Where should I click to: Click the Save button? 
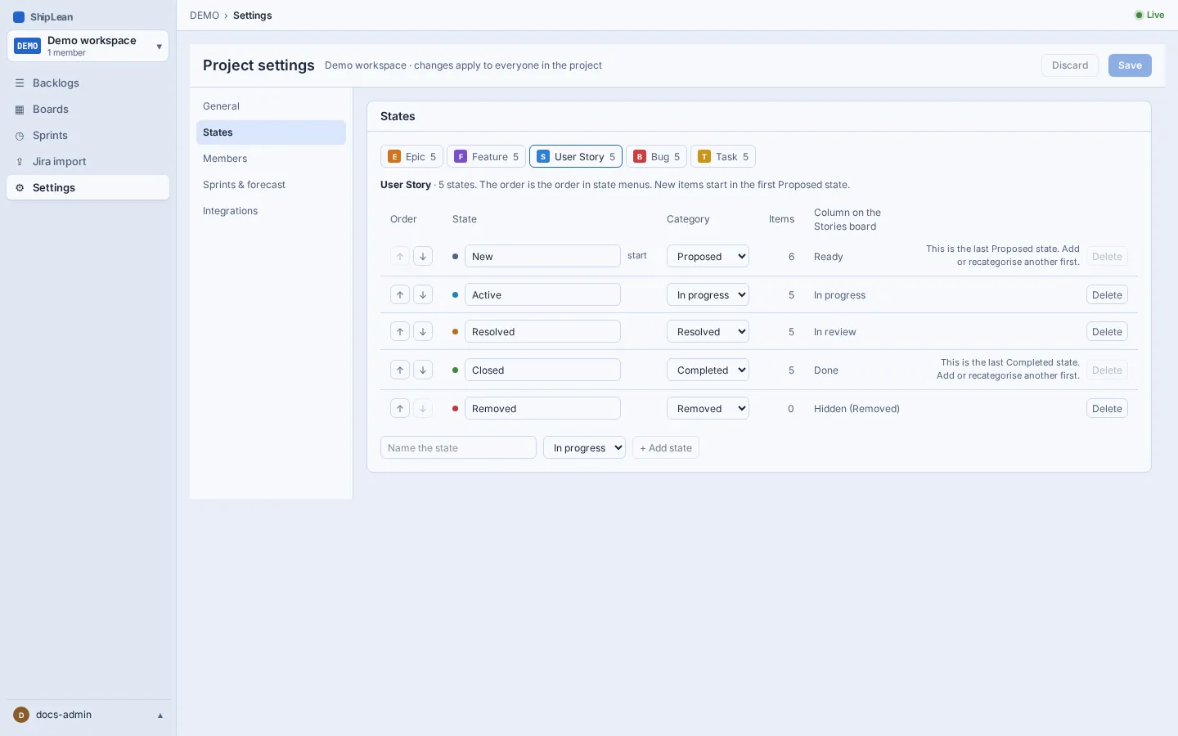(x=1130, y=65)
